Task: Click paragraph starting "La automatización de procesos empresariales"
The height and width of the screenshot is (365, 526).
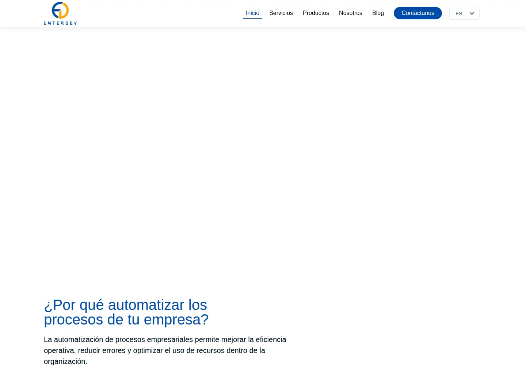Action: [165, 350]
